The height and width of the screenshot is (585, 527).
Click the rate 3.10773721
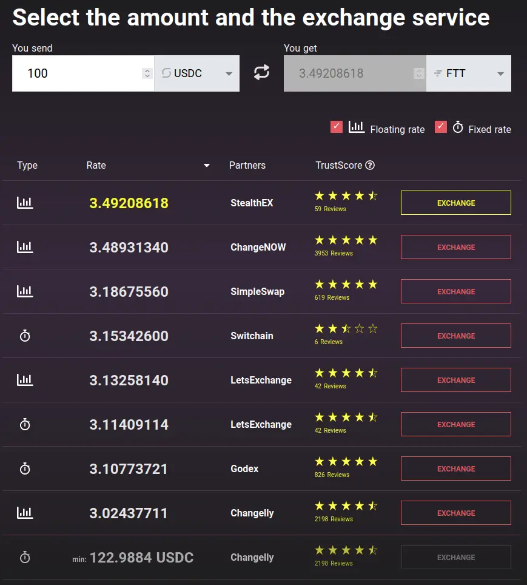pyautogui.click(x=129, y=469)
